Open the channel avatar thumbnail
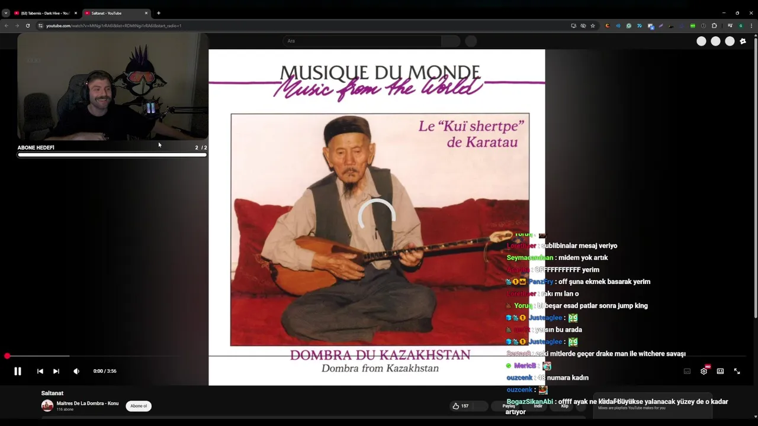This screenshot has height=426, width=758. pyautogui.click(x=47, y=406)
